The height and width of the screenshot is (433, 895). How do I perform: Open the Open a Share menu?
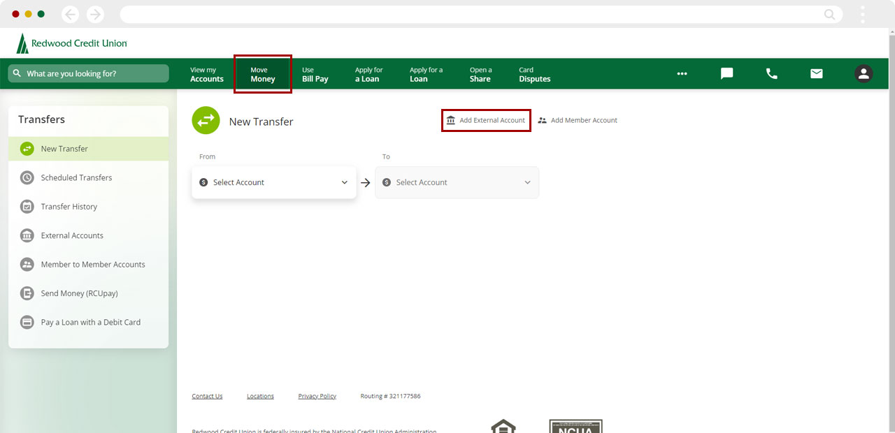point(480,74)
